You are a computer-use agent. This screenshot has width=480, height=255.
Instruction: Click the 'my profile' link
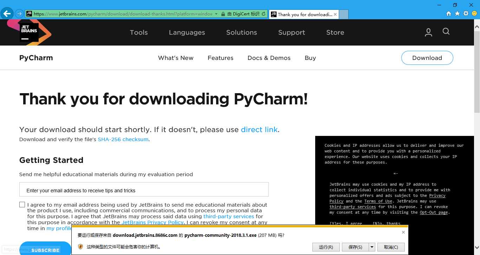59,228
